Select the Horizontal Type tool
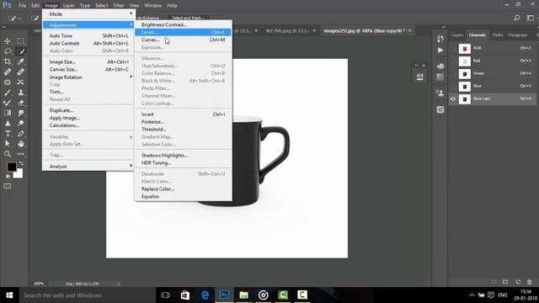539x303 pixels. coord(8,134)
